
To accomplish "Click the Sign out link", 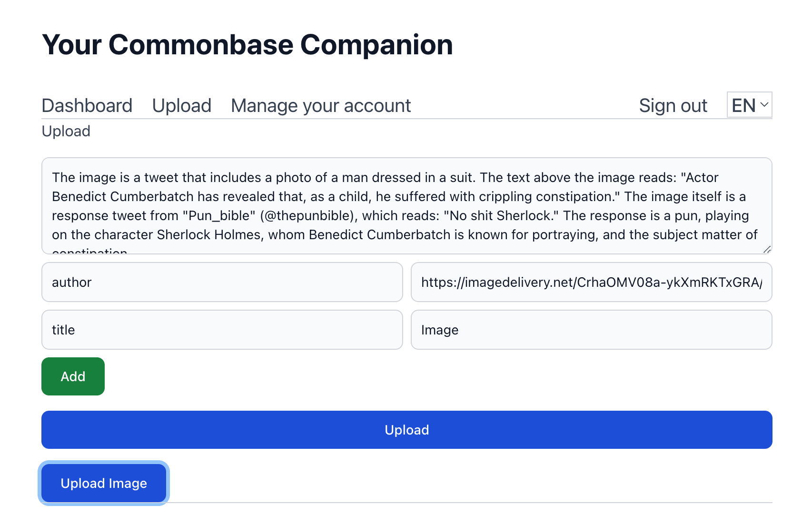I will 673,106.
